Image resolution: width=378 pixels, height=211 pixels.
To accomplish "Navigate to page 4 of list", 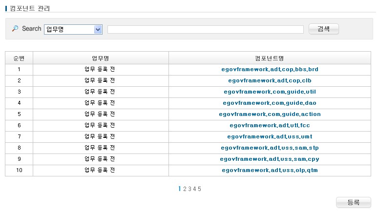I will (x=194, y=189).
